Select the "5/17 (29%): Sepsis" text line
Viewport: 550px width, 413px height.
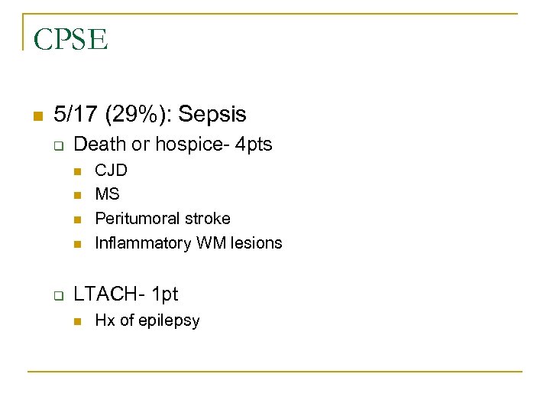(150, 115)
